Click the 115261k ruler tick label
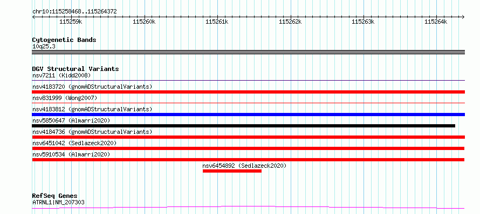 (217, 22)
